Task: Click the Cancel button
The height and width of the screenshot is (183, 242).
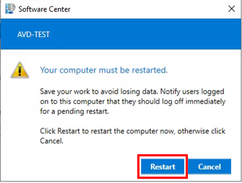Action: pos(209,166)
